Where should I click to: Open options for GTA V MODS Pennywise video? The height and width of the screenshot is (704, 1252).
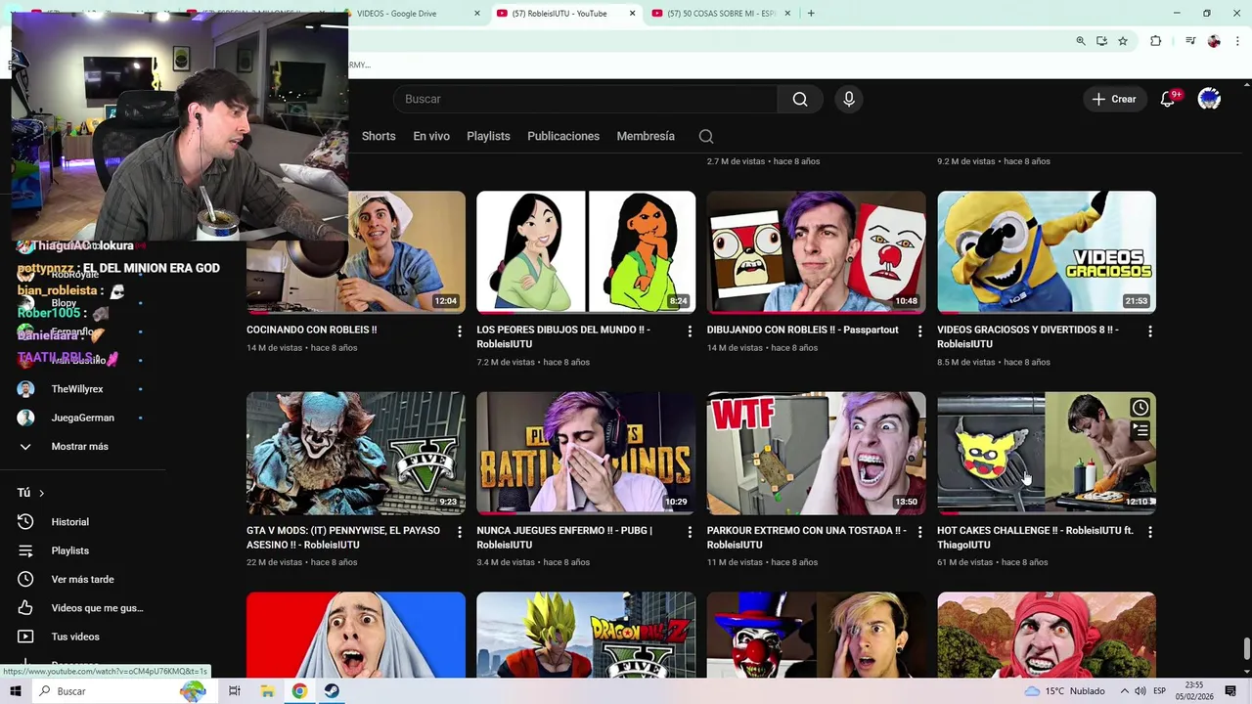(460, 532)
